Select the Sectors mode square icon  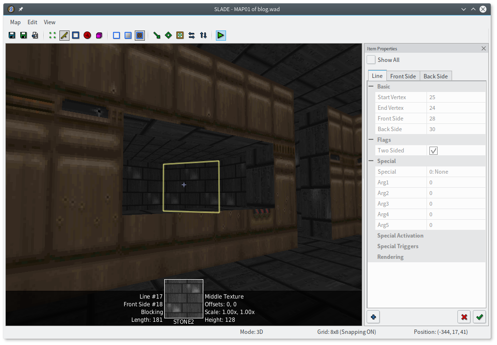click(76, 35)
